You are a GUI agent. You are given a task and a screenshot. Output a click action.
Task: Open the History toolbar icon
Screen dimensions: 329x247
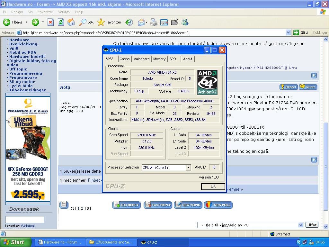click(129, 22)
